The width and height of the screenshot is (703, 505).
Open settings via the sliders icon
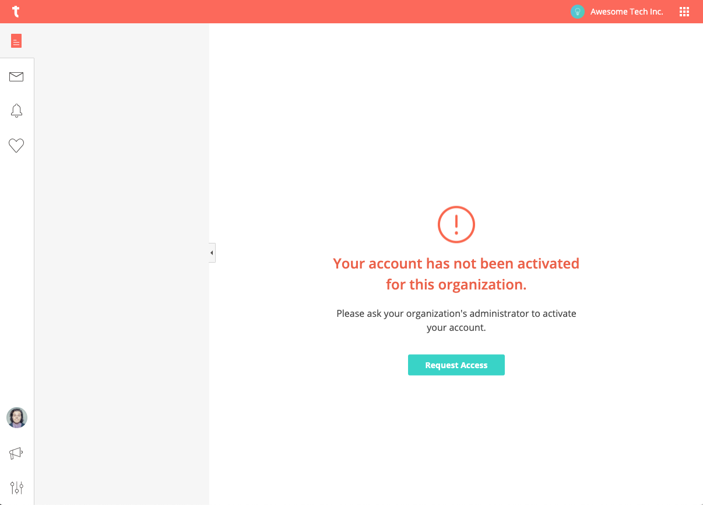pos(17,488)
